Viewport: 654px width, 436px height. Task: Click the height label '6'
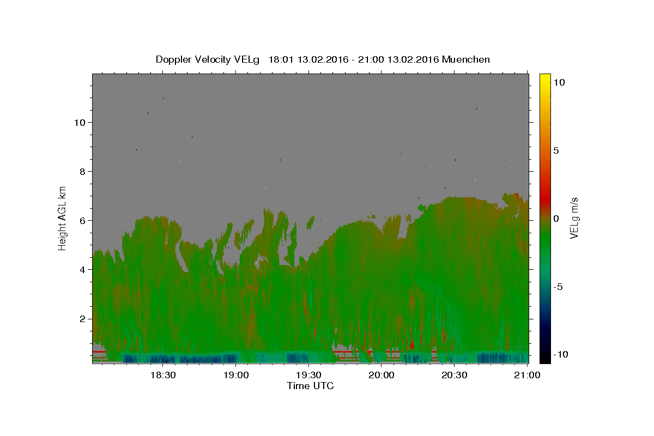(x=82, y=221)
